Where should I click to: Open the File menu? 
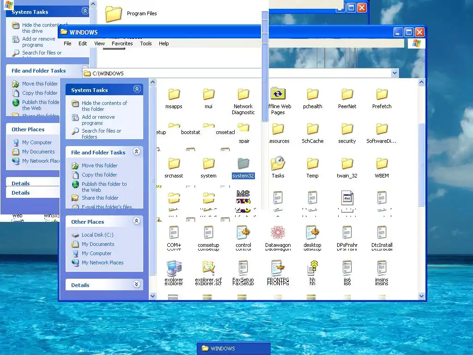pos(67,43)
